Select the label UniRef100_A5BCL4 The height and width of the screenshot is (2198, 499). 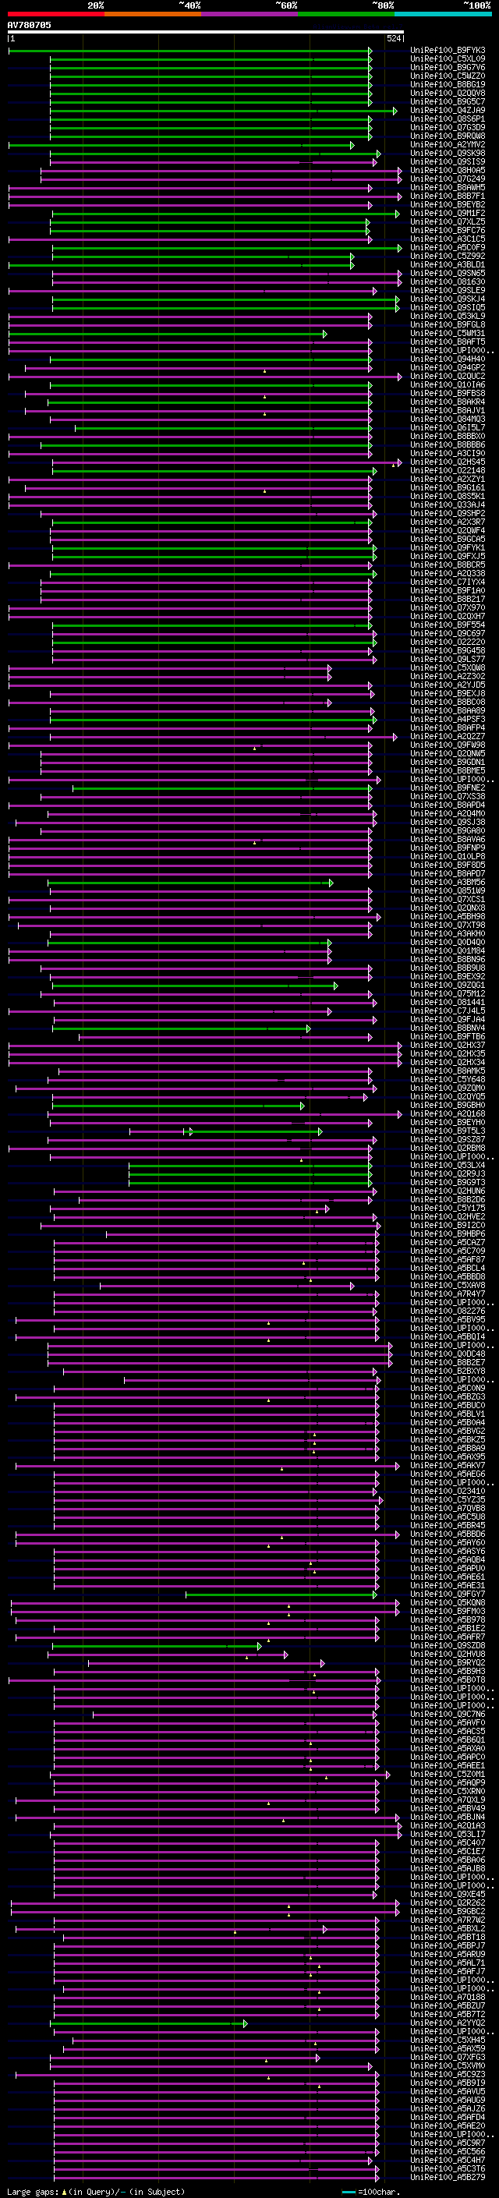pos(448,1268)
